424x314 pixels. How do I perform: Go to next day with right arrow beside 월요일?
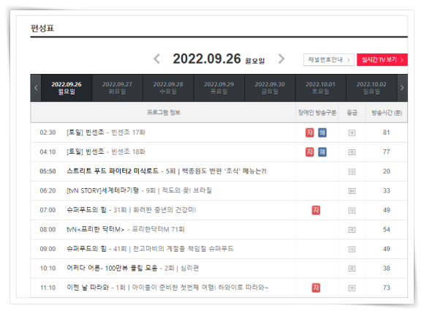click(281, 59)
